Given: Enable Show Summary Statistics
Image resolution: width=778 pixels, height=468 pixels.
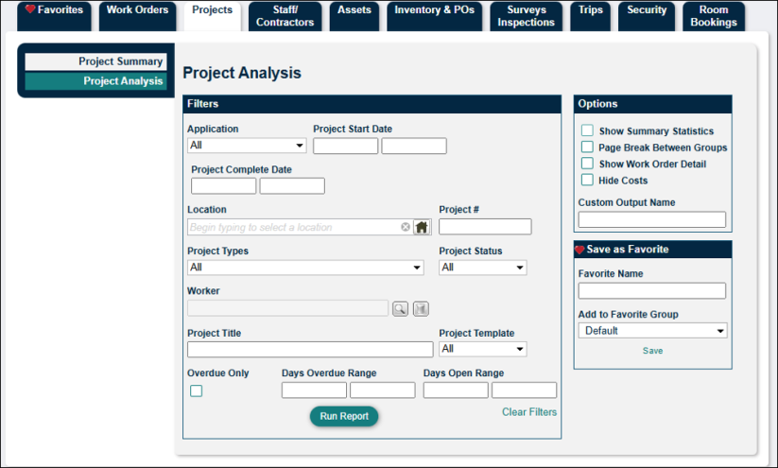Looking at the screenshot, I should coord(587,130).
